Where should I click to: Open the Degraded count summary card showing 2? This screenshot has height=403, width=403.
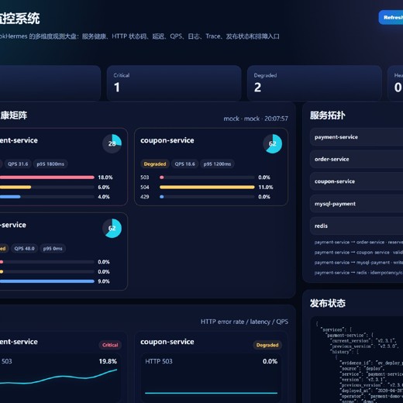(315, 83)
